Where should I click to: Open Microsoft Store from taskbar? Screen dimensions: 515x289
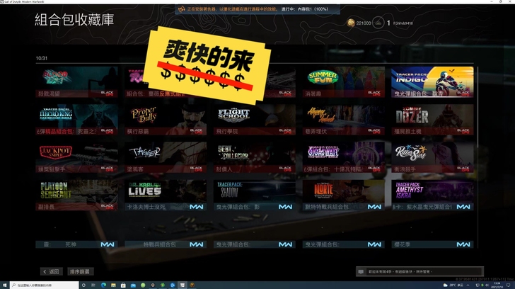[x=123, y=285]
